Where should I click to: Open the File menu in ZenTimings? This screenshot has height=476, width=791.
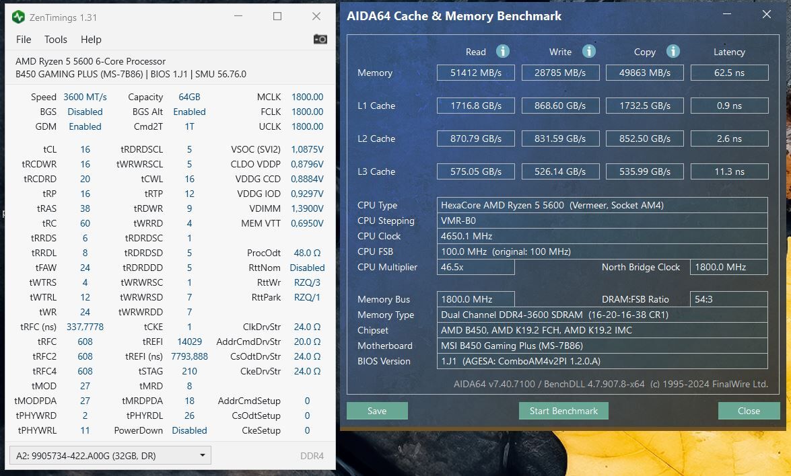point(23,39)
